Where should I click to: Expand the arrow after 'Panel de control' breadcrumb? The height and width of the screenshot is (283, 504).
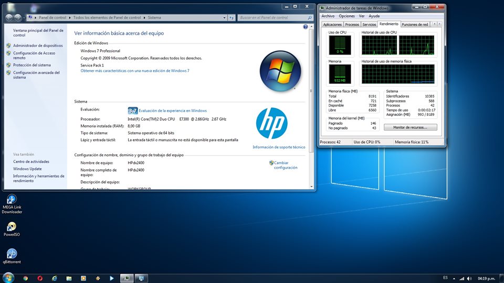(70, 18)
